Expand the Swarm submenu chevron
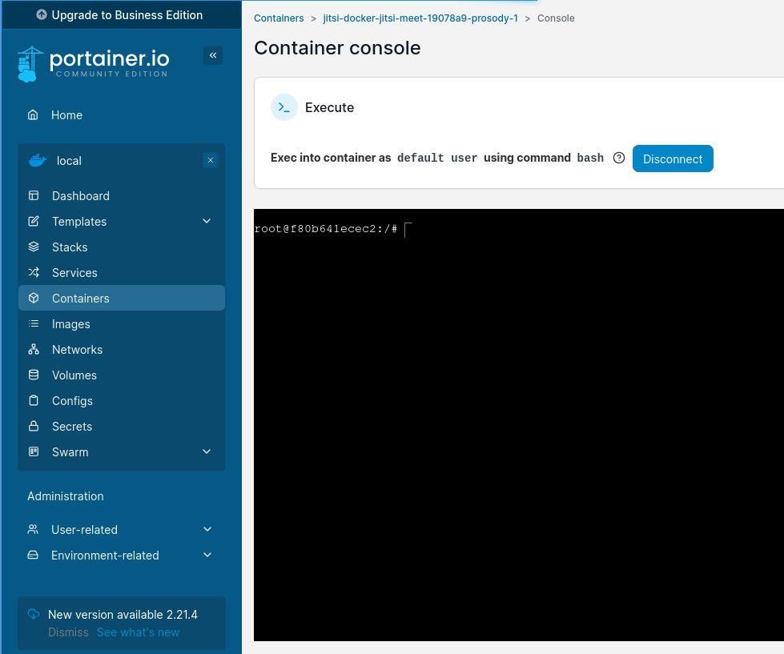784x654 pixels. pos(207,452)
